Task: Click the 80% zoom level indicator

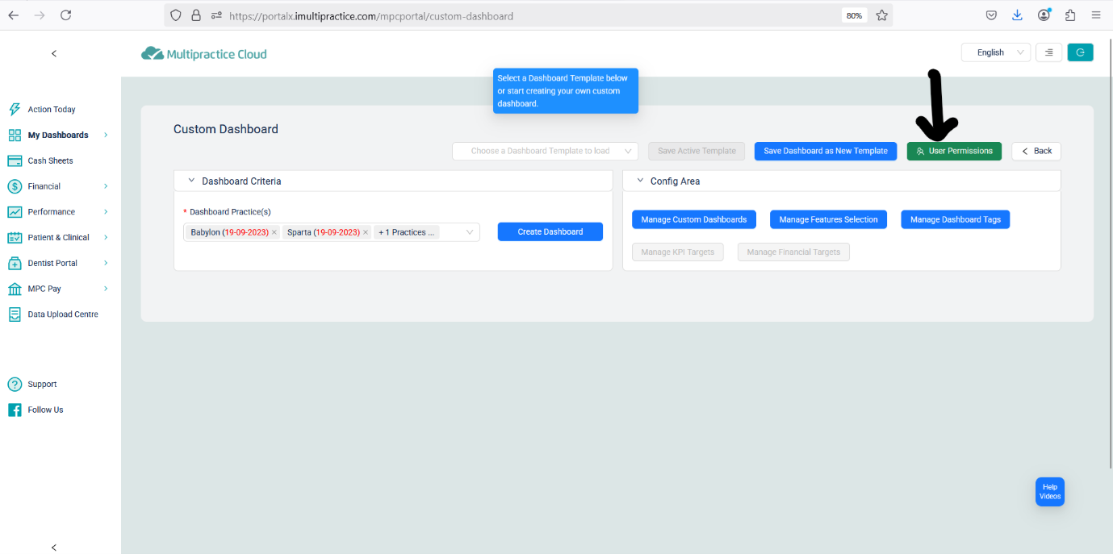Action: coord(854,15)
